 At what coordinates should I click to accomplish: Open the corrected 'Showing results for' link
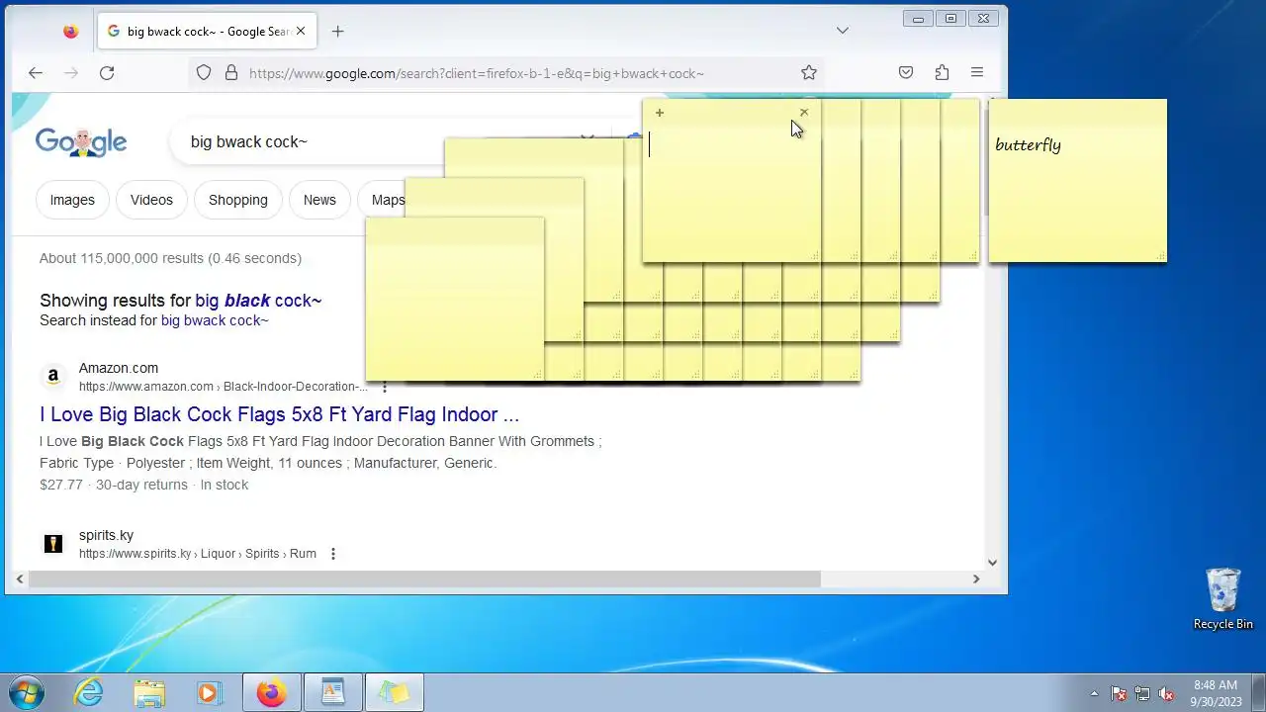258,301
